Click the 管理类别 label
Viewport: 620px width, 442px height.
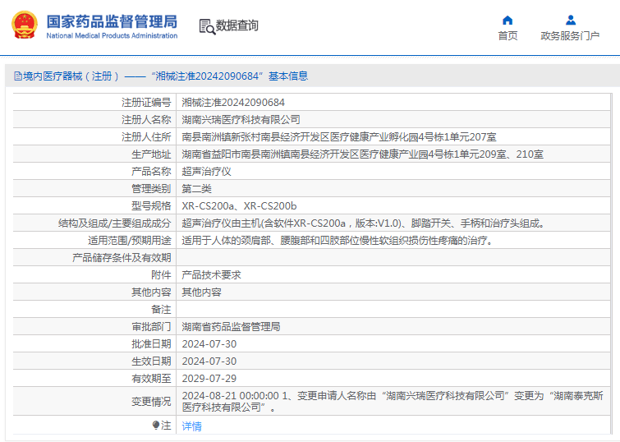[x=151, y=189]
